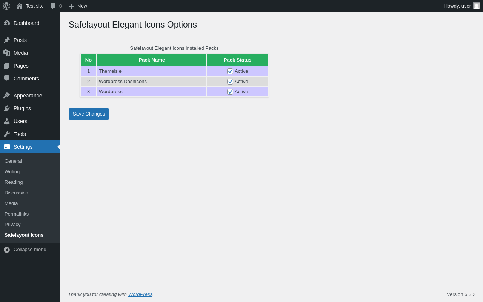Open Media settings submenu item
Viewport: 483px width, 302px height.
tap(30, 203)
